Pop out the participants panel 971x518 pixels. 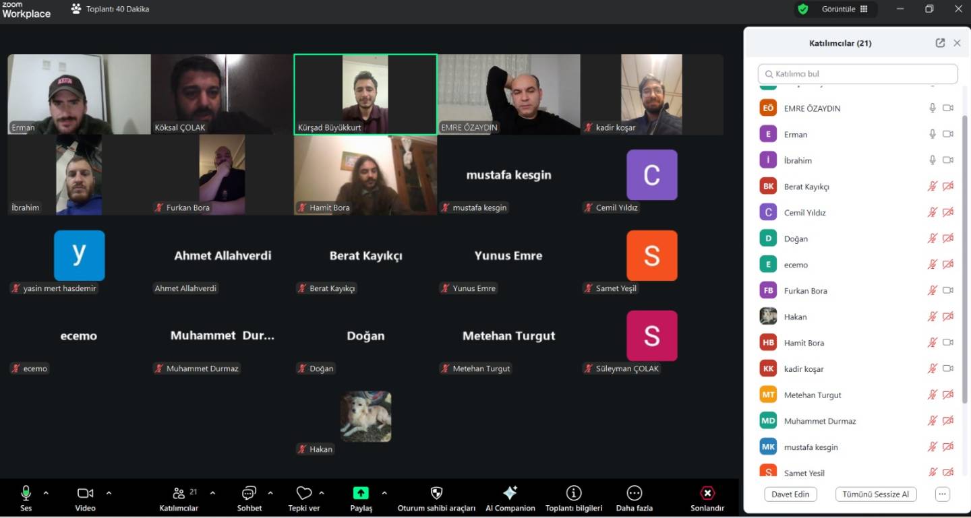940,43
